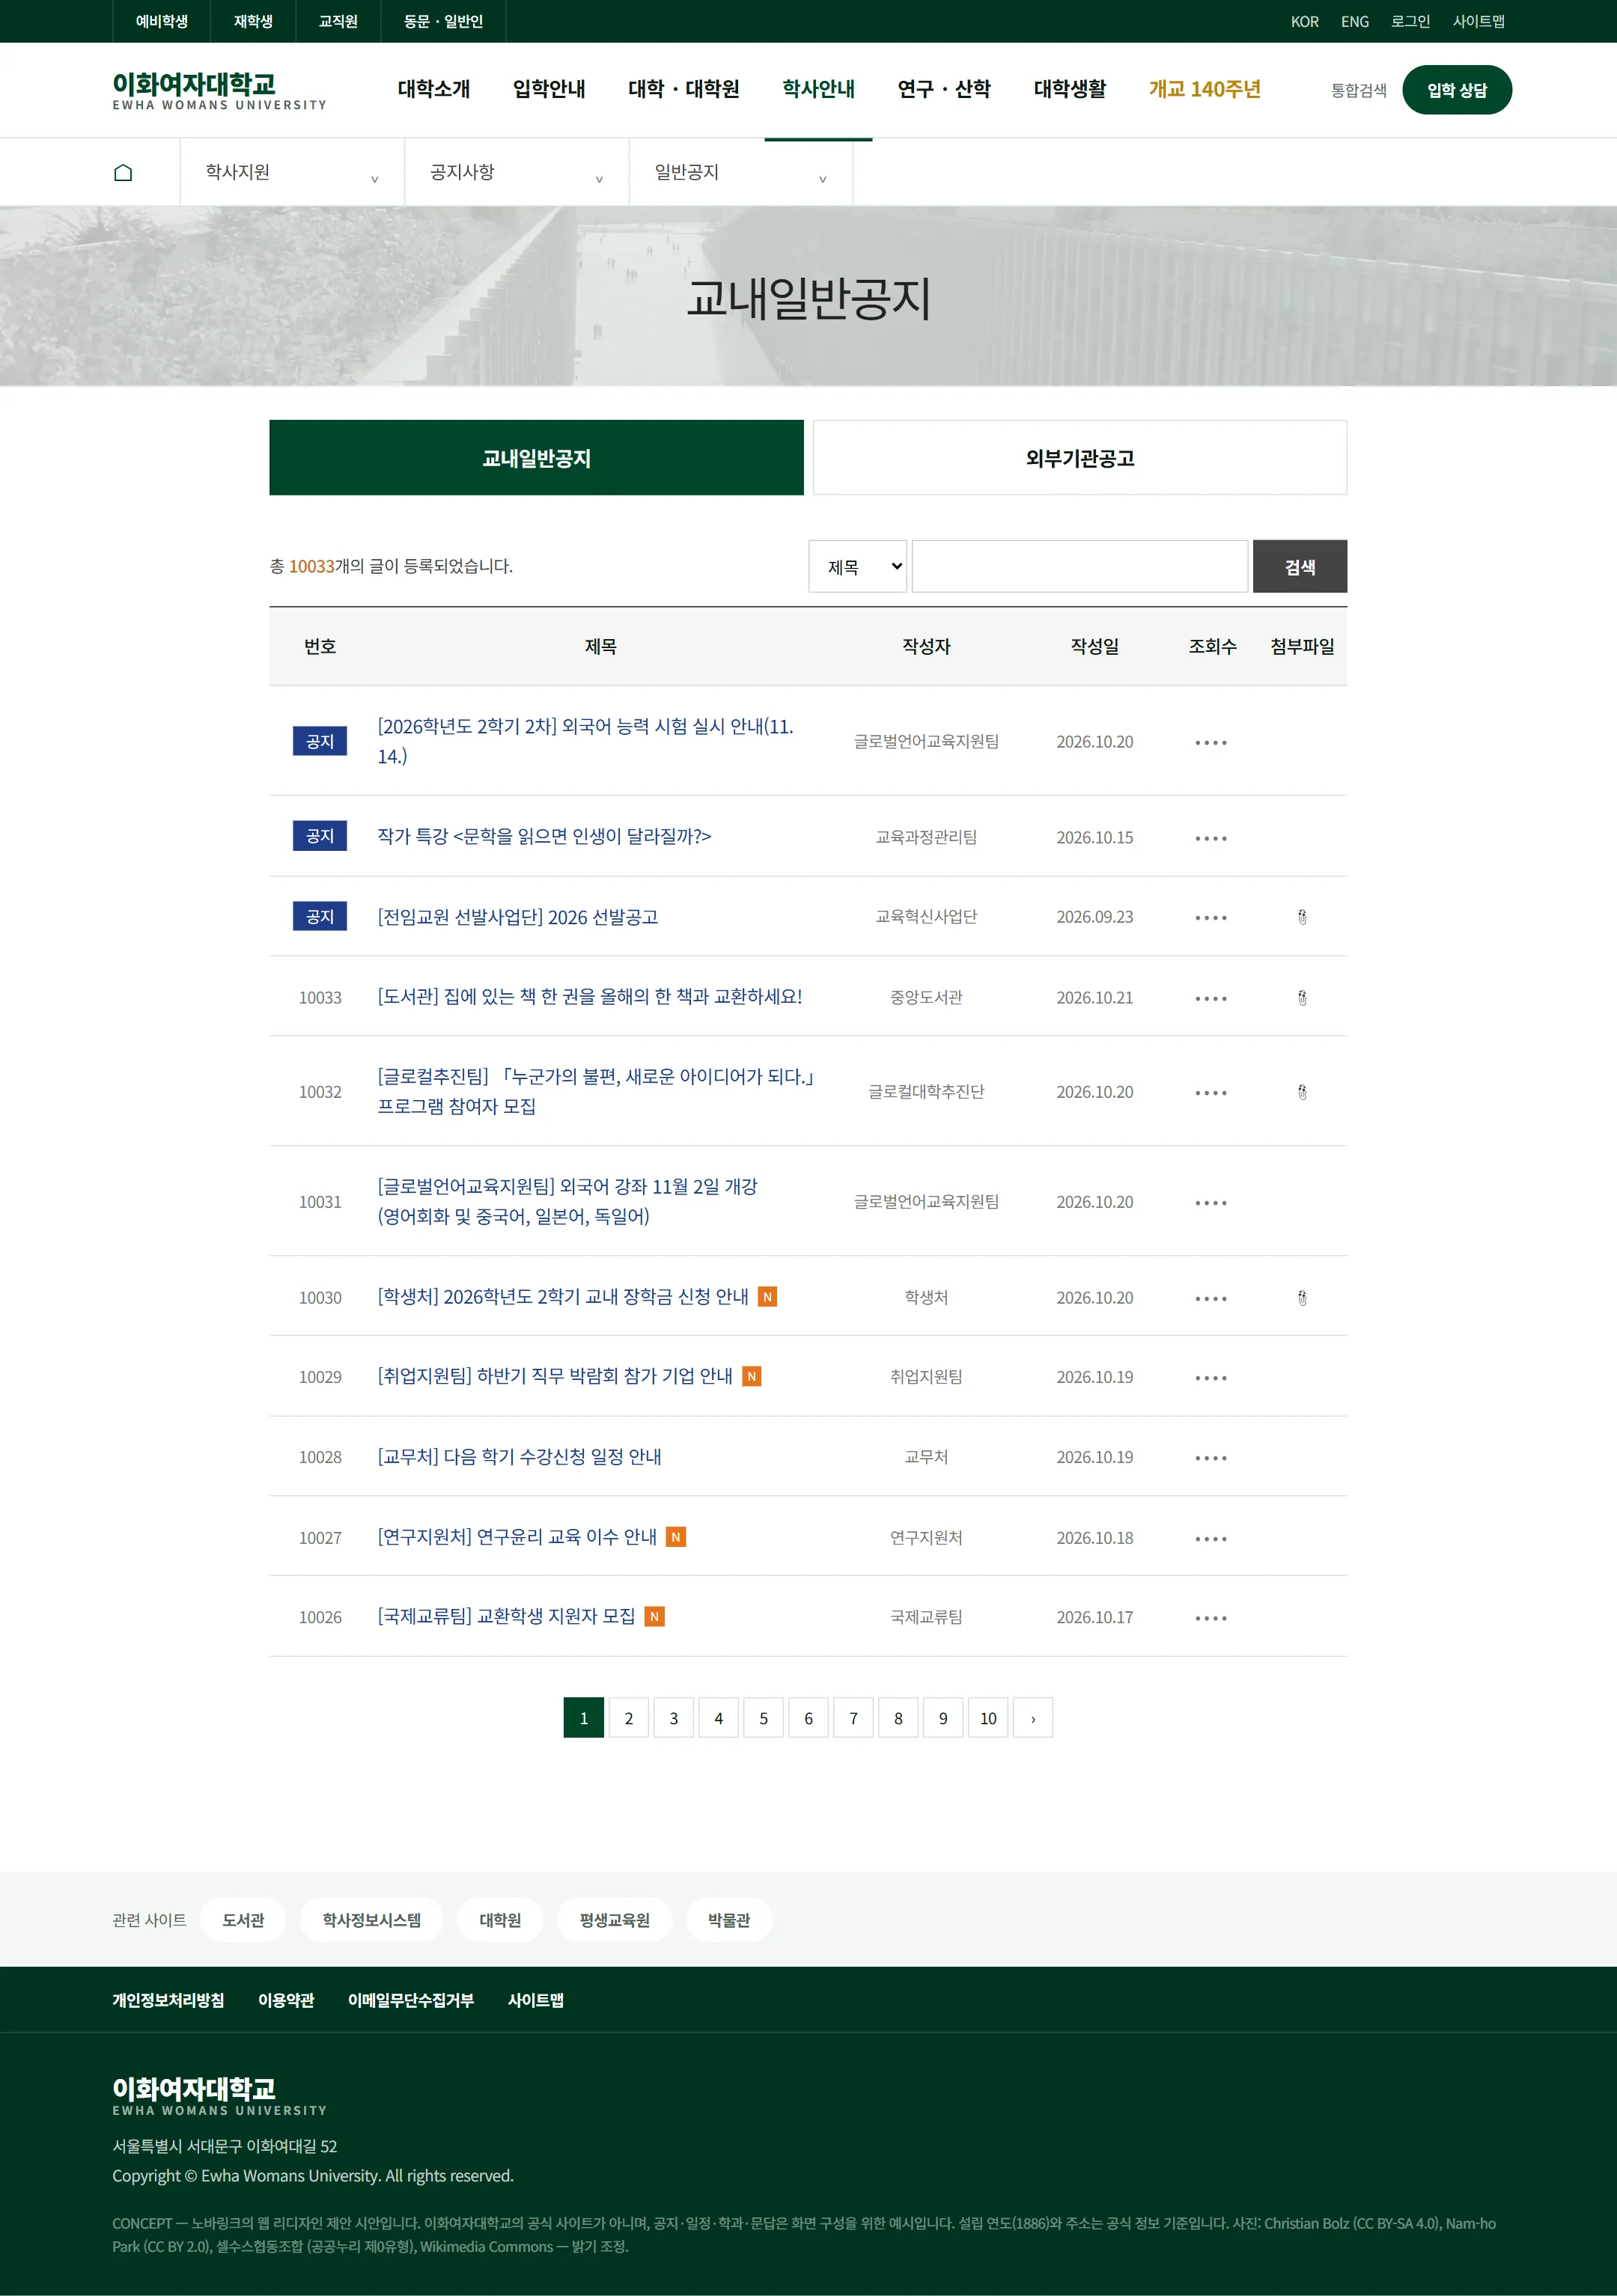Viewport: 1617px width, 2296px height.
Task: Open attachment icon for 학생처 장학금 post
Action: click(1302, 1298)
